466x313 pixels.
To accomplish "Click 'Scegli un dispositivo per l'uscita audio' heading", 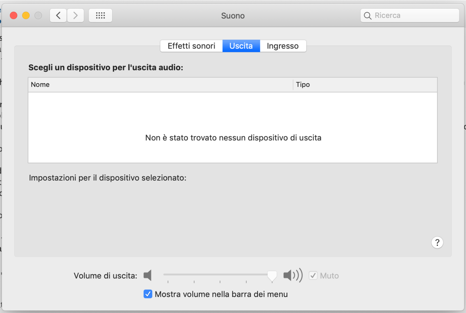I will (x=106, y=68).
